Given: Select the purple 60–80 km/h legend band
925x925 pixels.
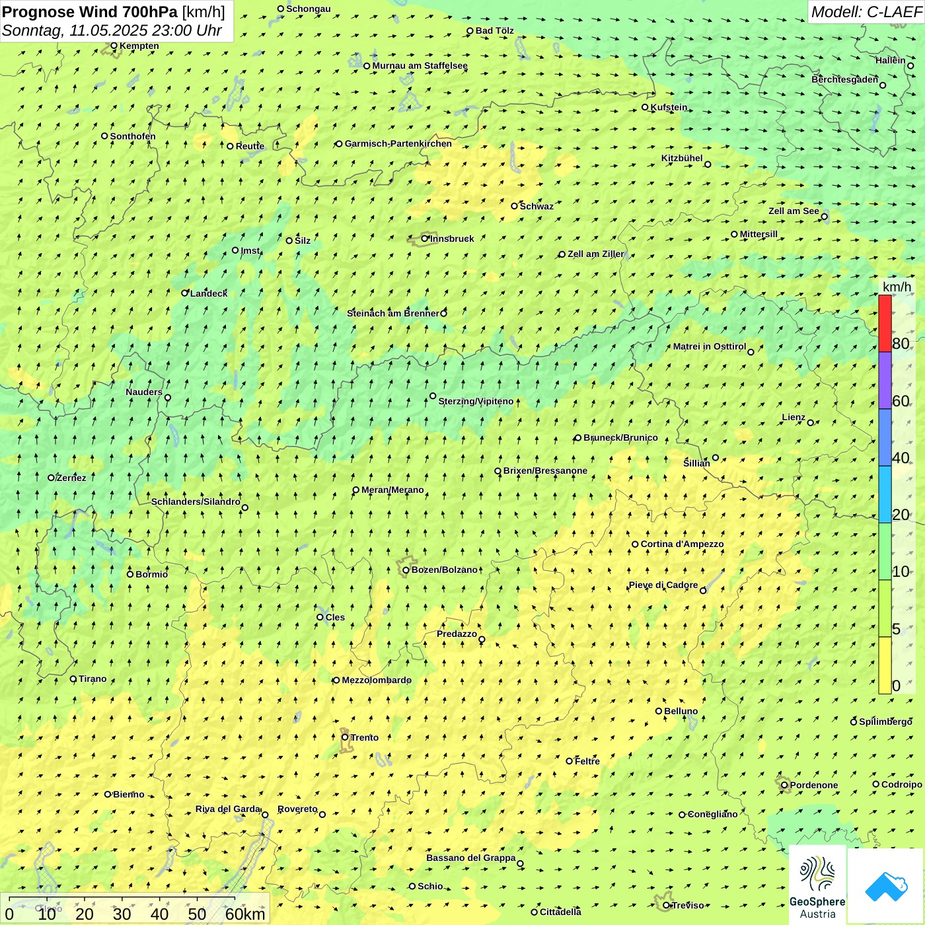Looking at the screenshot, I should pyautogui.click(x=885, y=381).
